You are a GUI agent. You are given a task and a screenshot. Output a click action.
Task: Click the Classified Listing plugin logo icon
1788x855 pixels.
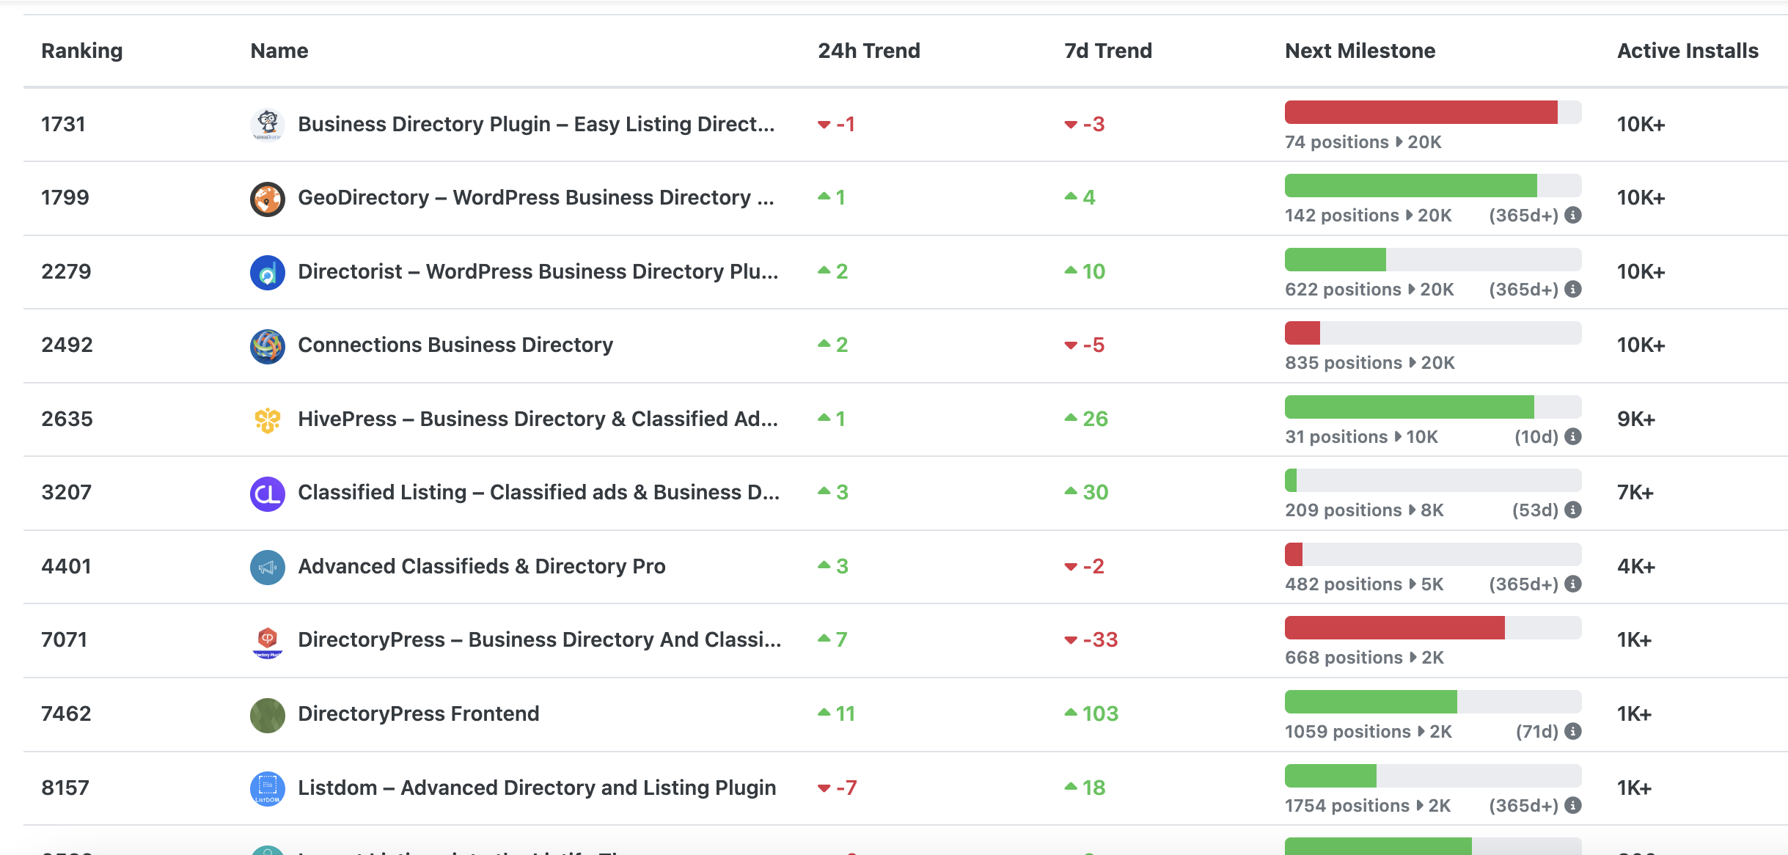268,493
